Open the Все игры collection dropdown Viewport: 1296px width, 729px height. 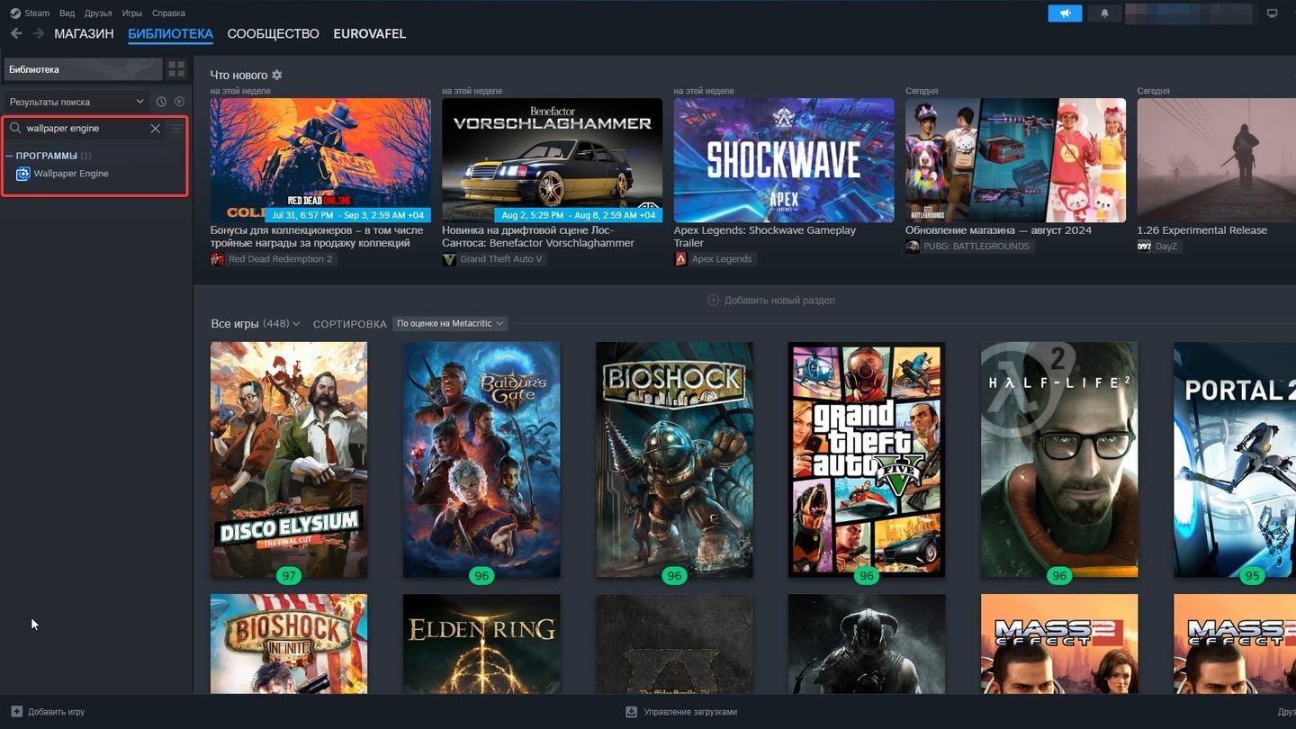click(x=256, y=323)
